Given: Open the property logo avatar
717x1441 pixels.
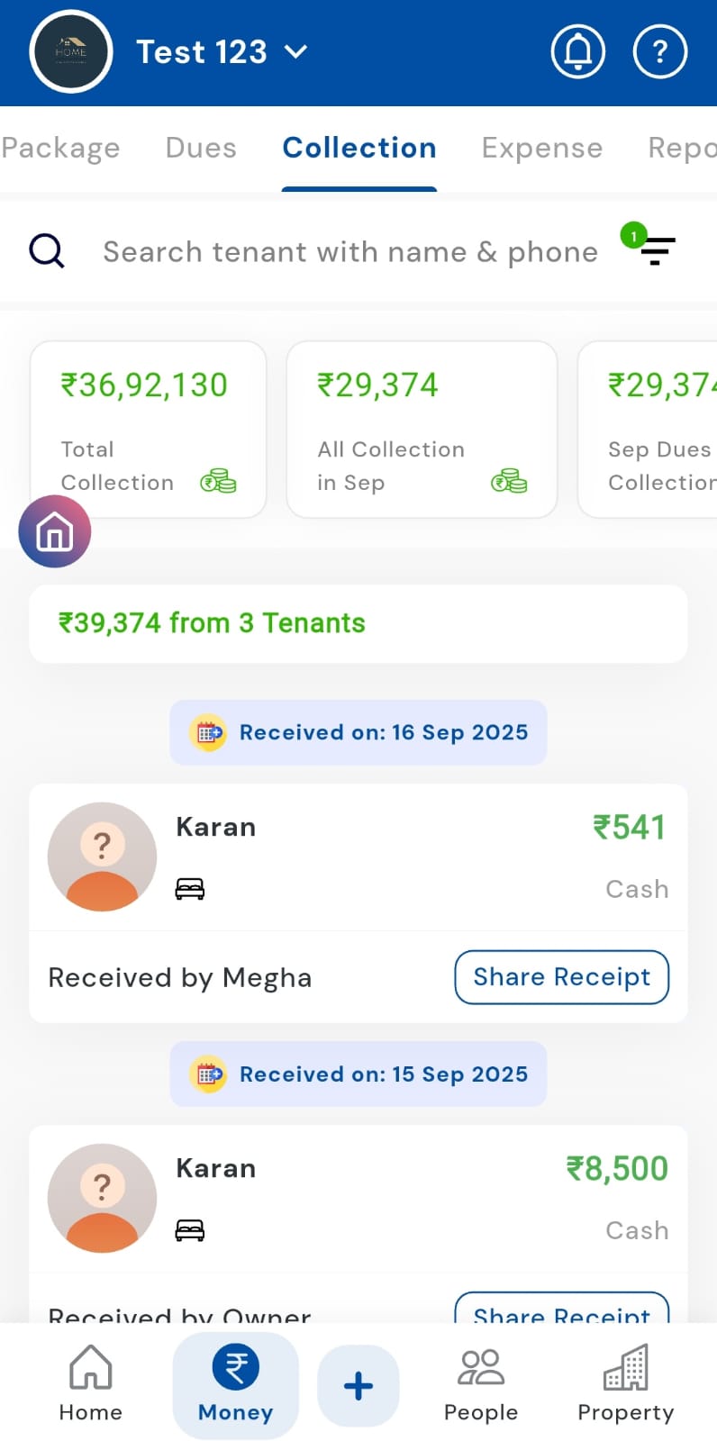Looking at the screenshot, I should coord(71,52).
